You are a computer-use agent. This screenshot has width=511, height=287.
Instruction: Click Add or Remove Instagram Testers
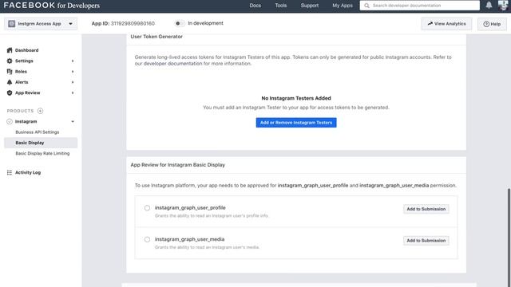(x=296, y=123)
